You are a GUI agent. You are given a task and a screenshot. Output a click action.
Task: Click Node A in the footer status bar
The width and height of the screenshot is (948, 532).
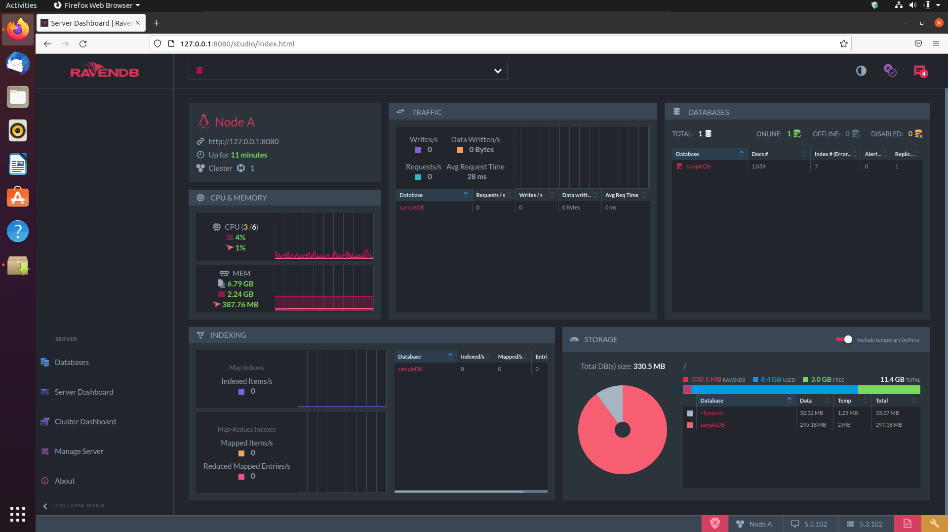[754, 524]
